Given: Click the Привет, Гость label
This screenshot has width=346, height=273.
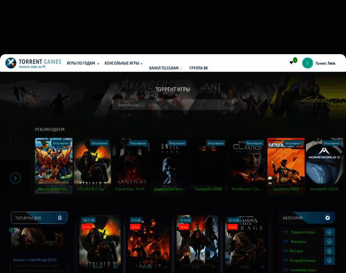Looking at the screenshot, I should pos(325,63).
